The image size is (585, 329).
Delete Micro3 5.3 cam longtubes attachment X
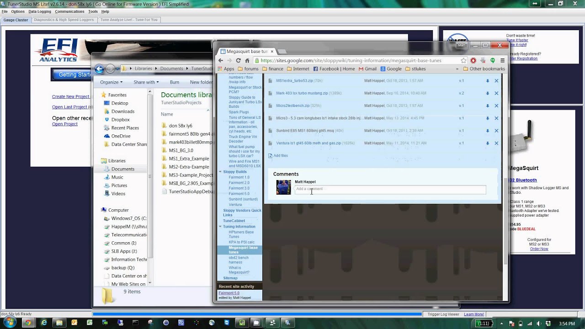click(496, 118)
